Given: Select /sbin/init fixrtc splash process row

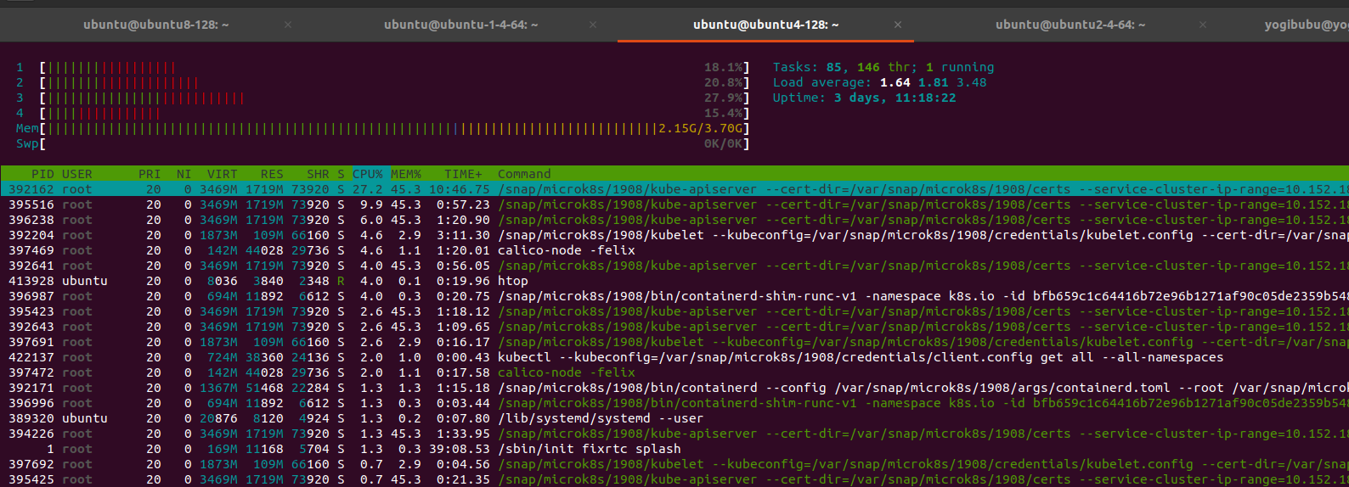Looking at the screenshot, I should [674, 449].
